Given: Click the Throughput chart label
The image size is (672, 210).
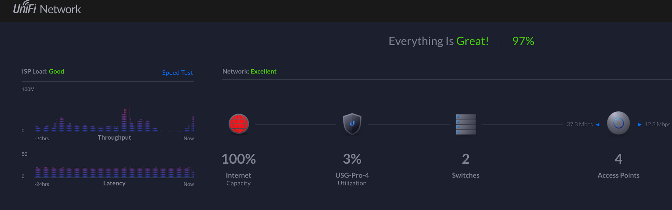Looking at the screenshot, I should [x=114, y=138].
